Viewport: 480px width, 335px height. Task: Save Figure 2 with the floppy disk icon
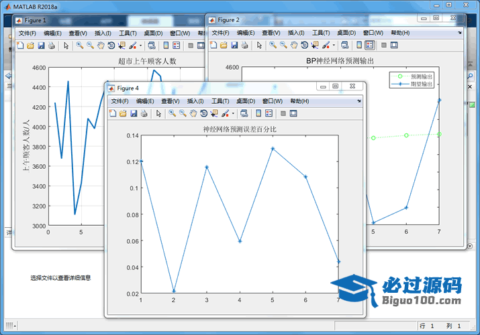[x=234, y=45]
